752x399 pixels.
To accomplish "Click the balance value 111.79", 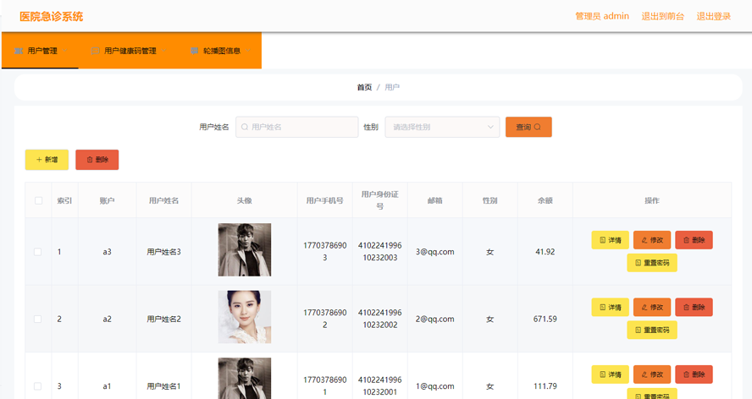I will coord(545,385).
